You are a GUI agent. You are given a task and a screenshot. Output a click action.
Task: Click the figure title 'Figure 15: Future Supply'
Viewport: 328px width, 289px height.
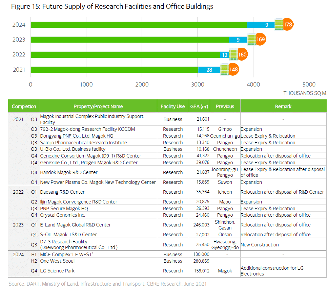(x=112, y=6)
